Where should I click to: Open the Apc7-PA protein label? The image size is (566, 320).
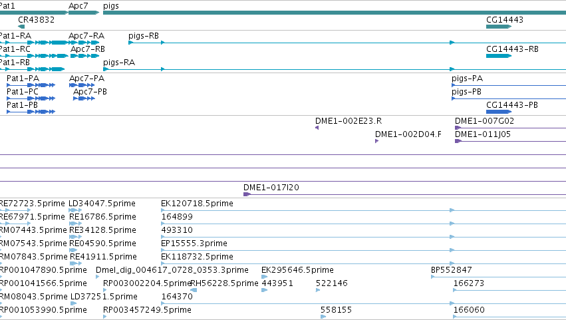pyautogui.click(x=86, y=79)
